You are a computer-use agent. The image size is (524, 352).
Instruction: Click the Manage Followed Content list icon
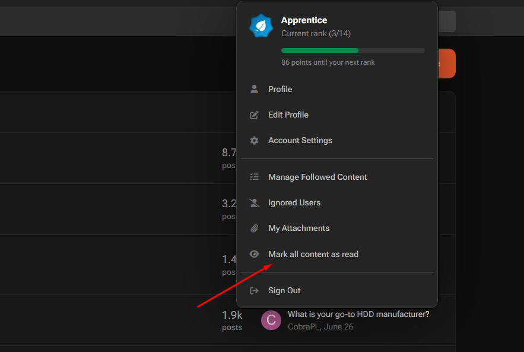coord(255,177)
